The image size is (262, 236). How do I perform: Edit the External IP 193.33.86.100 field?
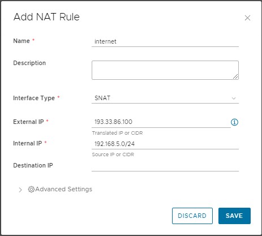point(161,122)
